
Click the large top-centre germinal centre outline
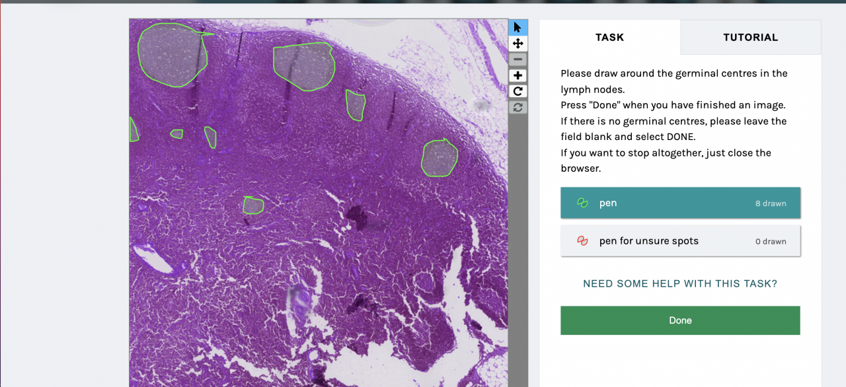click(303, 67)
